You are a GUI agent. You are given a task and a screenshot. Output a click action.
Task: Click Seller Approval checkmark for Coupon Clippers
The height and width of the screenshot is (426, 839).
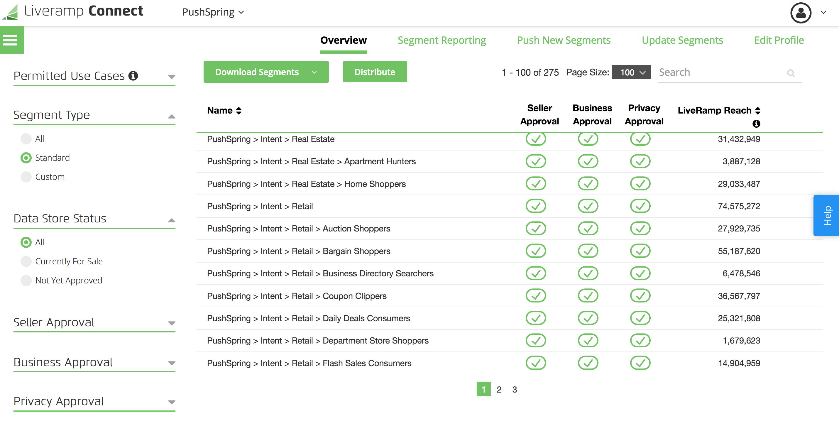535,295
